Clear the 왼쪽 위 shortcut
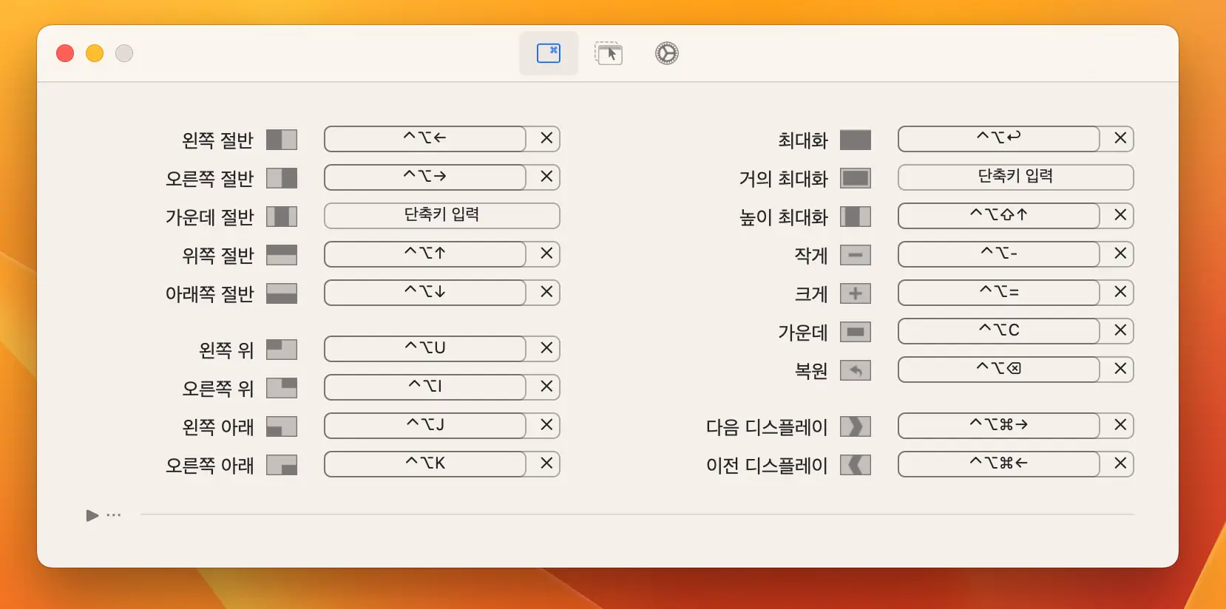1226x609 pixels. pos(546,348)
